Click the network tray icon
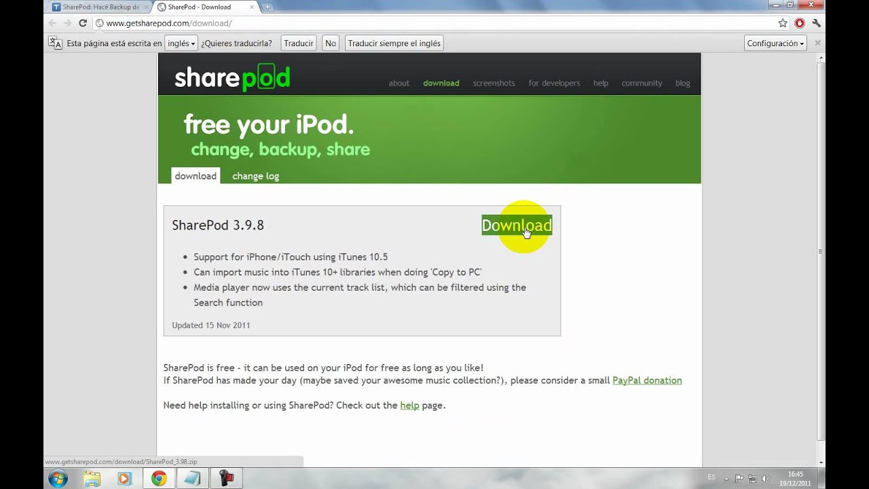Image resolution: width=869 pixels, height=489 pixels. tap(753, 478)
